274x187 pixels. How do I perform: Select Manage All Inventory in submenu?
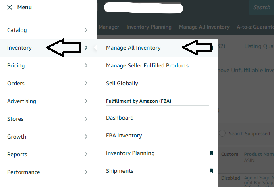click(133, 48)
